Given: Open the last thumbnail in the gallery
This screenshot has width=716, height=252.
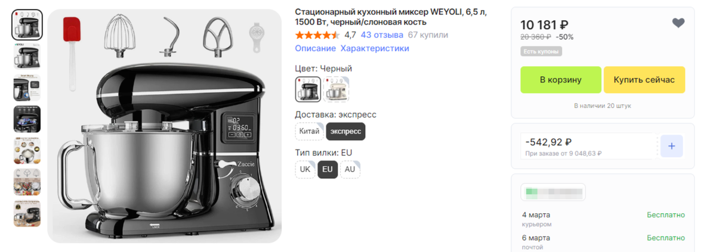Looking at the screenshot, I should point(27,213).
